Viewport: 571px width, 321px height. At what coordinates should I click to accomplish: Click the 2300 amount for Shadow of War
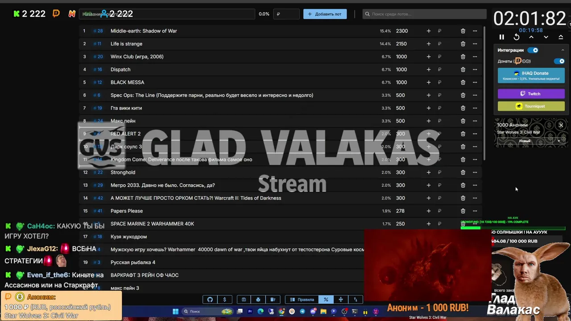(x=401, y=31)
